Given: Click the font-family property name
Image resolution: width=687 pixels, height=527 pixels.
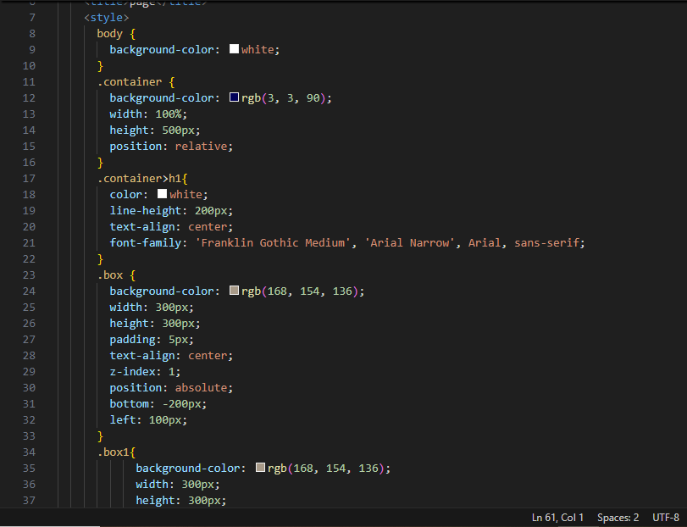Looking at the screenshot, I should point(146,242).
